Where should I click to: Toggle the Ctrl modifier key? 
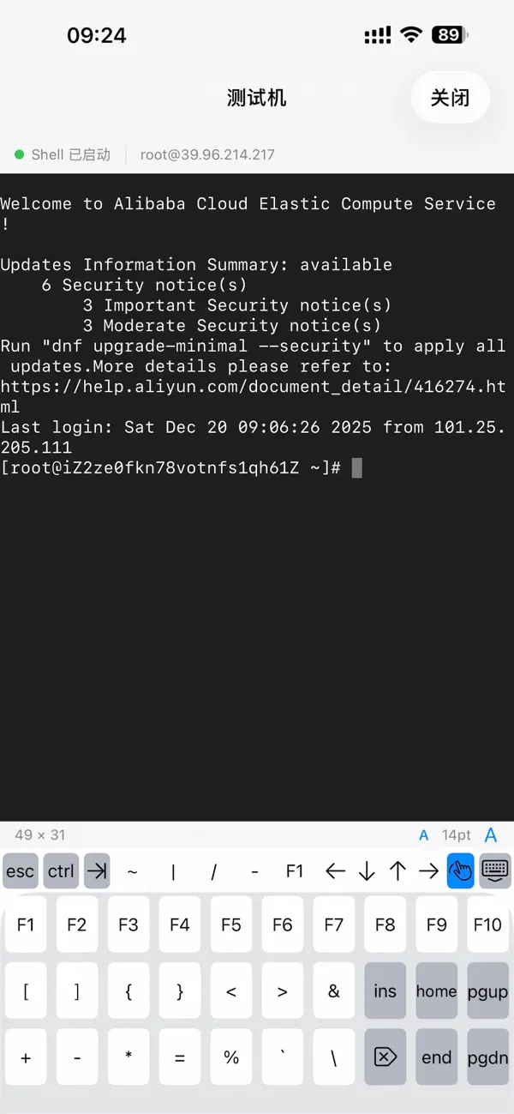[x=60, y=870]
